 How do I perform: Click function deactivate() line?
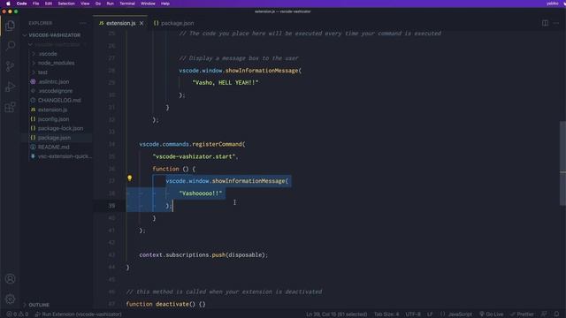click(x=165, y=304)
